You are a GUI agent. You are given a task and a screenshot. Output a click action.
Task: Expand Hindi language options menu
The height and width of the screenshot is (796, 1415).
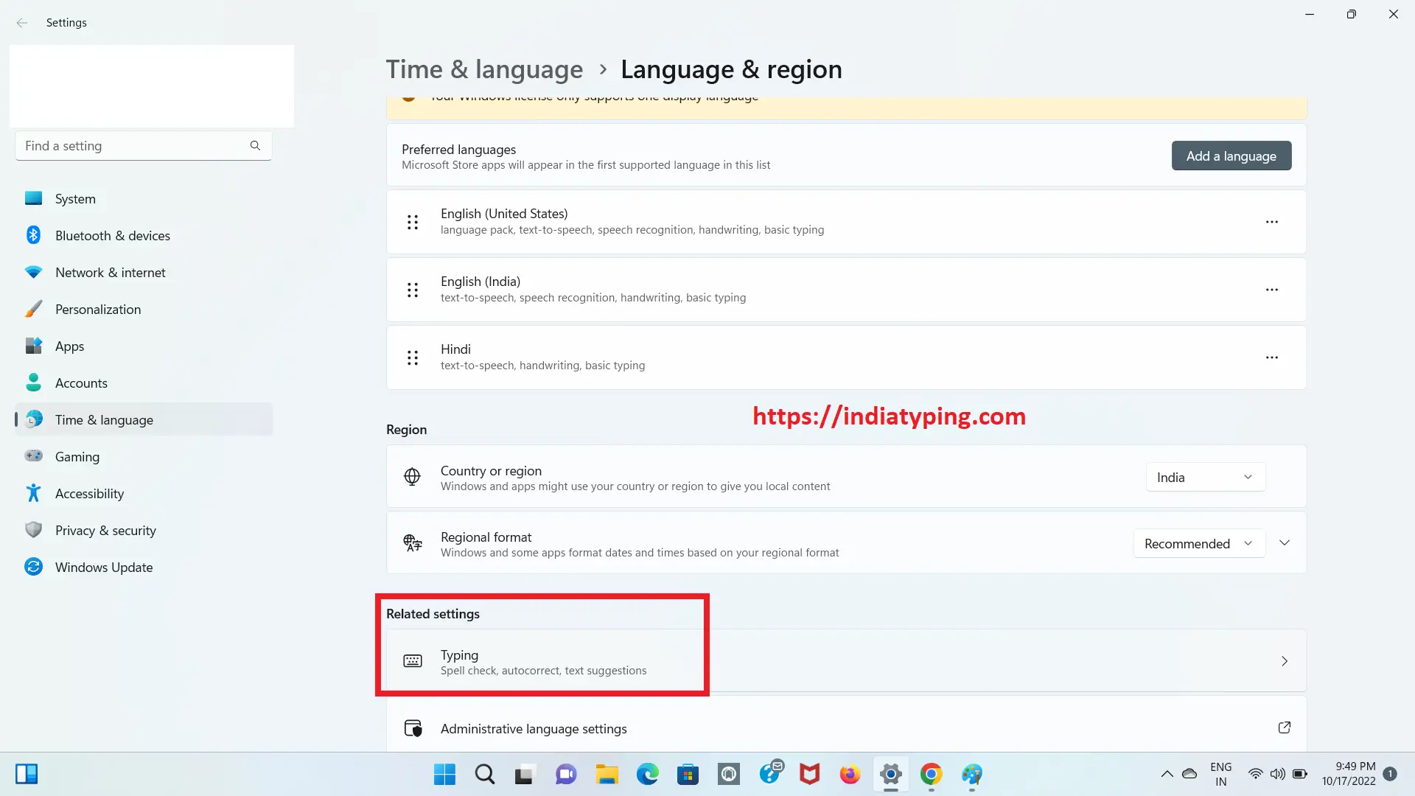tap(1272, 357)
